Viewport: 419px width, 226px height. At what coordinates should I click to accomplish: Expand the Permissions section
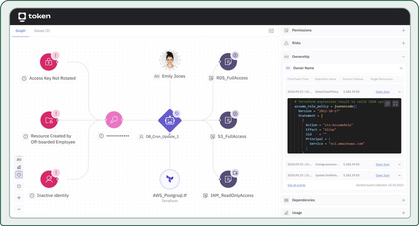(x=403, y=30)
